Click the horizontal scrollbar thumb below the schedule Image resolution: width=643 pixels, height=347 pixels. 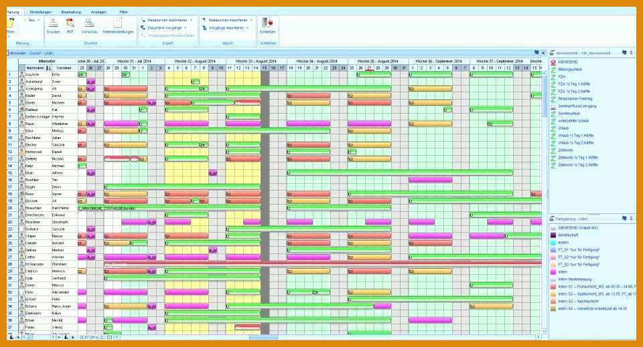(x=263, y=338)
